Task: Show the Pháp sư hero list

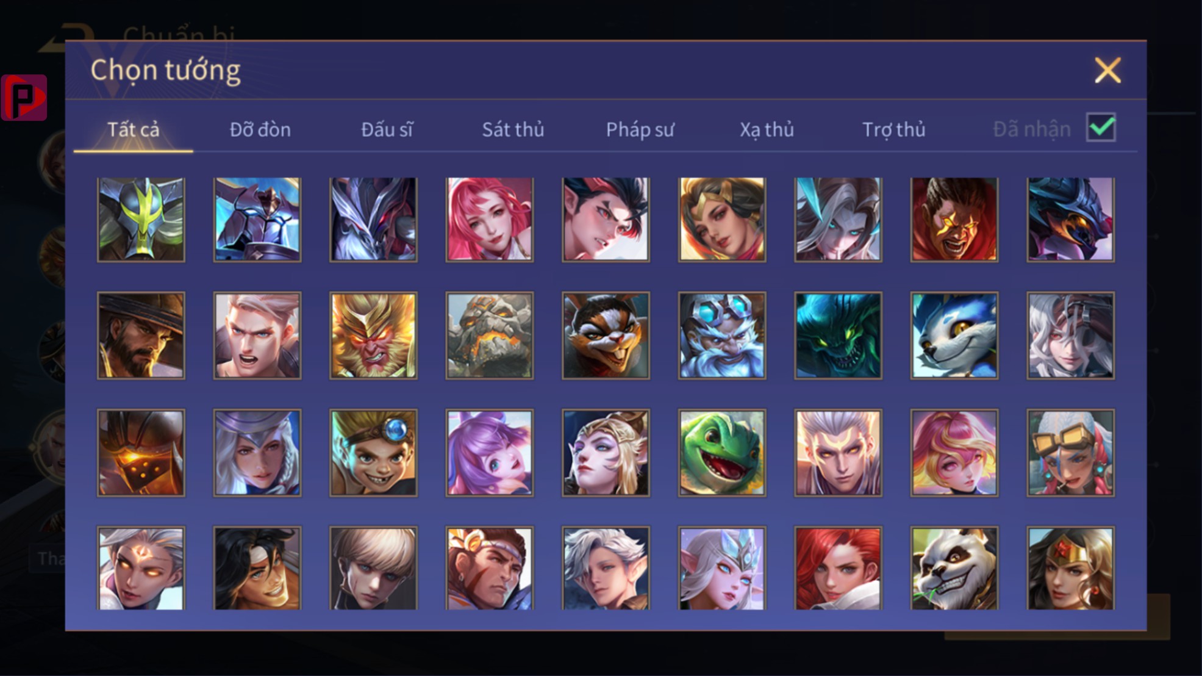Action: (640, 129)
